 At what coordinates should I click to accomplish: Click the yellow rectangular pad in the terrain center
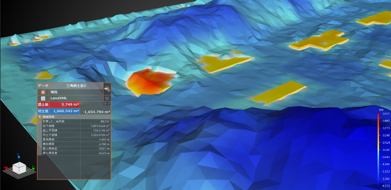point(278,93)
